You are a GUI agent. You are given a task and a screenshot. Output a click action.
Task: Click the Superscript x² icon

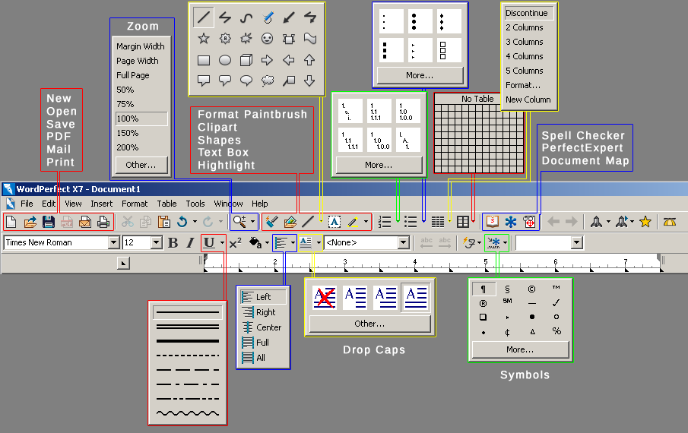tap(235, 243)
